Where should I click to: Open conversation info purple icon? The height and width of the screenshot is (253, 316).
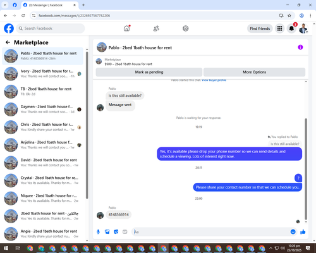300,47
